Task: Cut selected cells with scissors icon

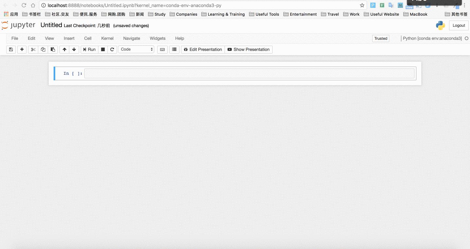Action: pyautogui.click(x=33, y=49)
